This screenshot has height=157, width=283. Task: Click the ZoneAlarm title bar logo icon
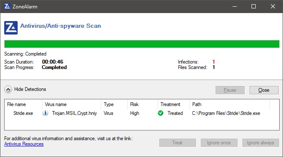[7, 6]
